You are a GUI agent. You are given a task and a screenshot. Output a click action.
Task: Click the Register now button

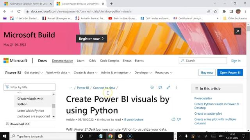coord(91,38)
